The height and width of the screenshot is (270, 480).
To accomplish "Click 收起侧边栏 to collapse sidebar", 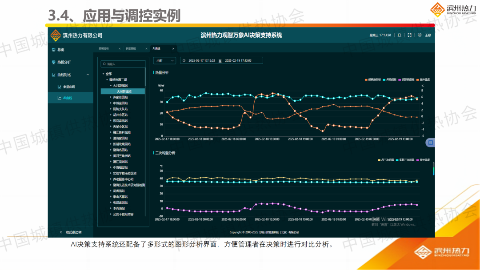I will pyautogui.click(x=71, y=232).
